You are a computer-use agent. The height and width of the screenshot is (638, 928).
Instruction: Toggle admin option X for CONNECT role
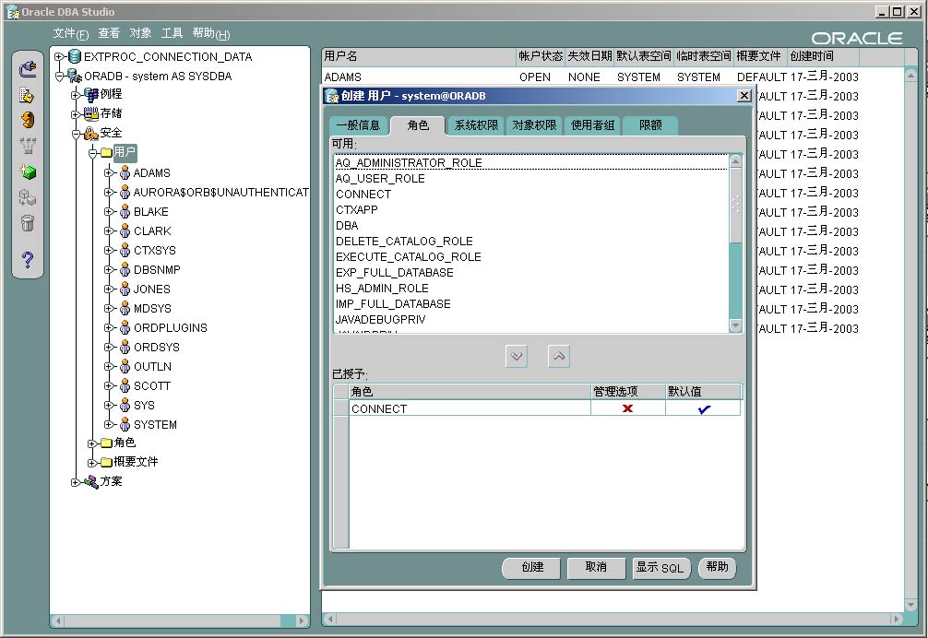[628, 408]
